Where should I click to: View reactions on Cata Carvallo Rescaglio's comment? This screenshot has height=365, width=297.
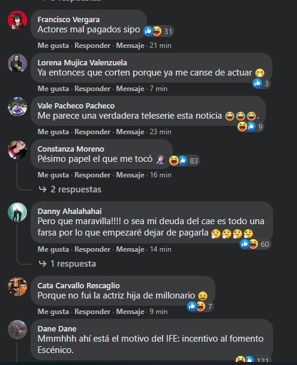pyautogui.click(x=200, y=306)
